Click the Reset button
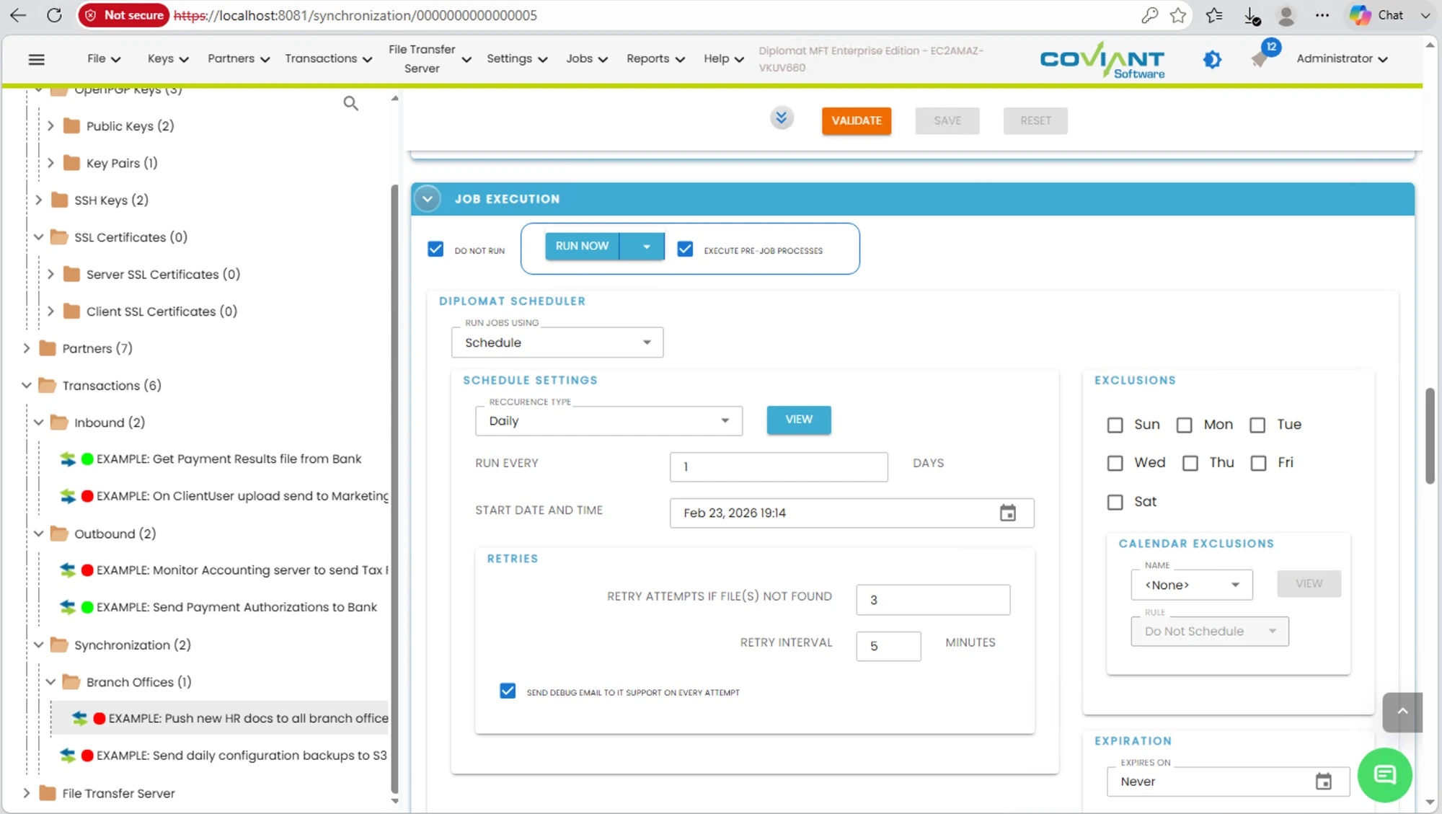Viewport: 1442px width, 814px height. click(x=1035, y=121)
